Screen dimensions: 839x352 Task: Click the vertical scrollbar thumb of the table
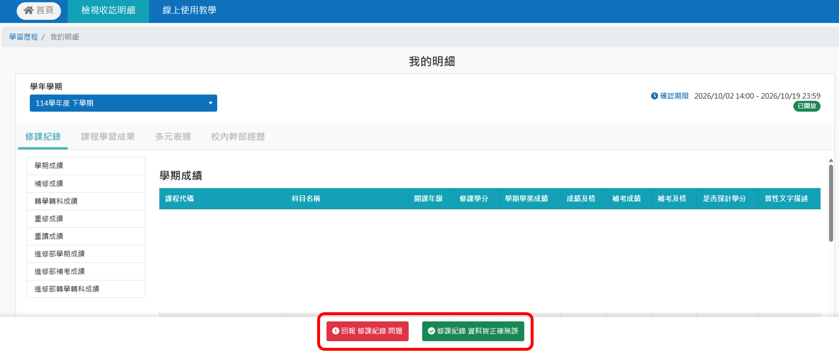tap(831, 203)
